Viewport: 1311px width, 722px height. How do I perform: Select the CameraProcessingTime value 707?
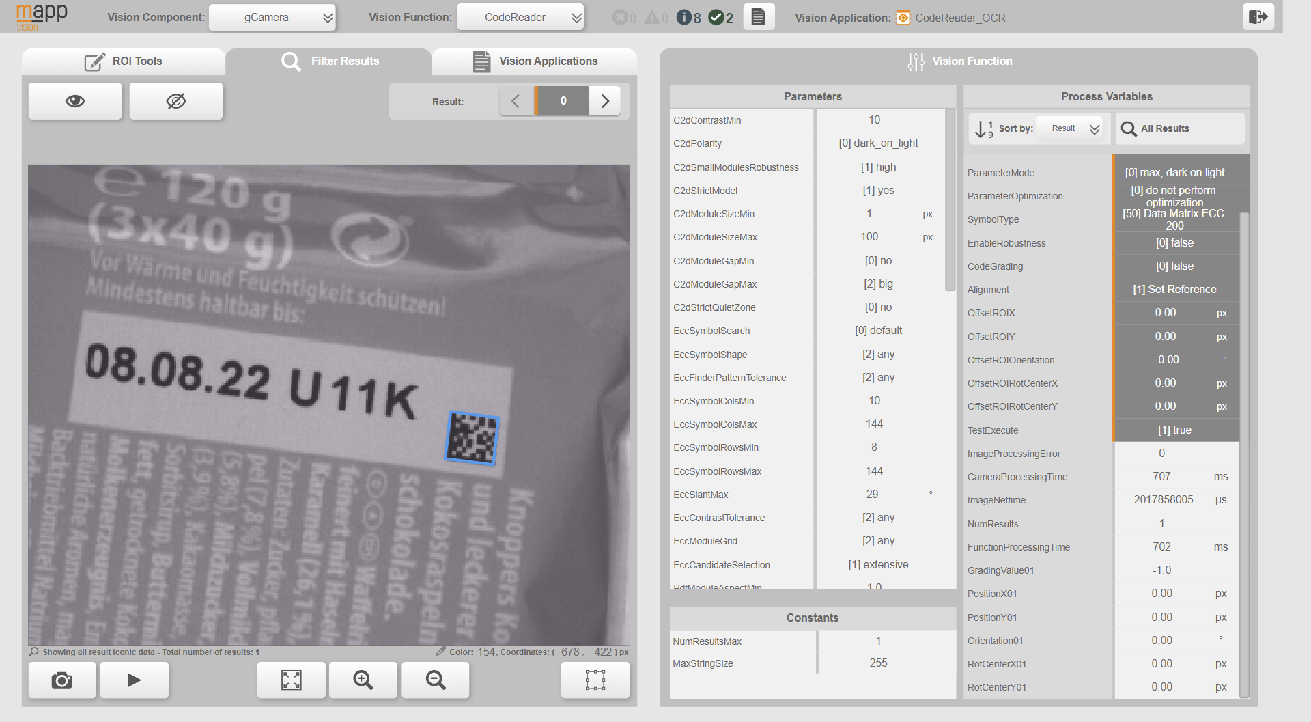click(x=1161, y=476)
